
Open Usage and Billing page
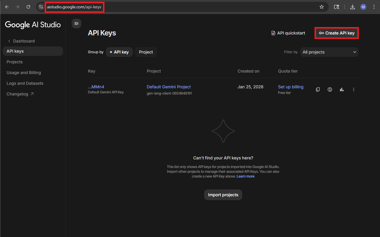(x=24, y=73)
